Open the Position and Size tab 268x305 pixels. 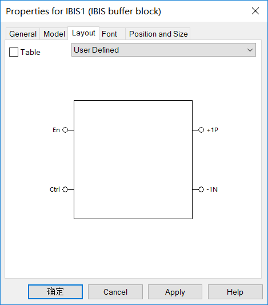point(158,34)
